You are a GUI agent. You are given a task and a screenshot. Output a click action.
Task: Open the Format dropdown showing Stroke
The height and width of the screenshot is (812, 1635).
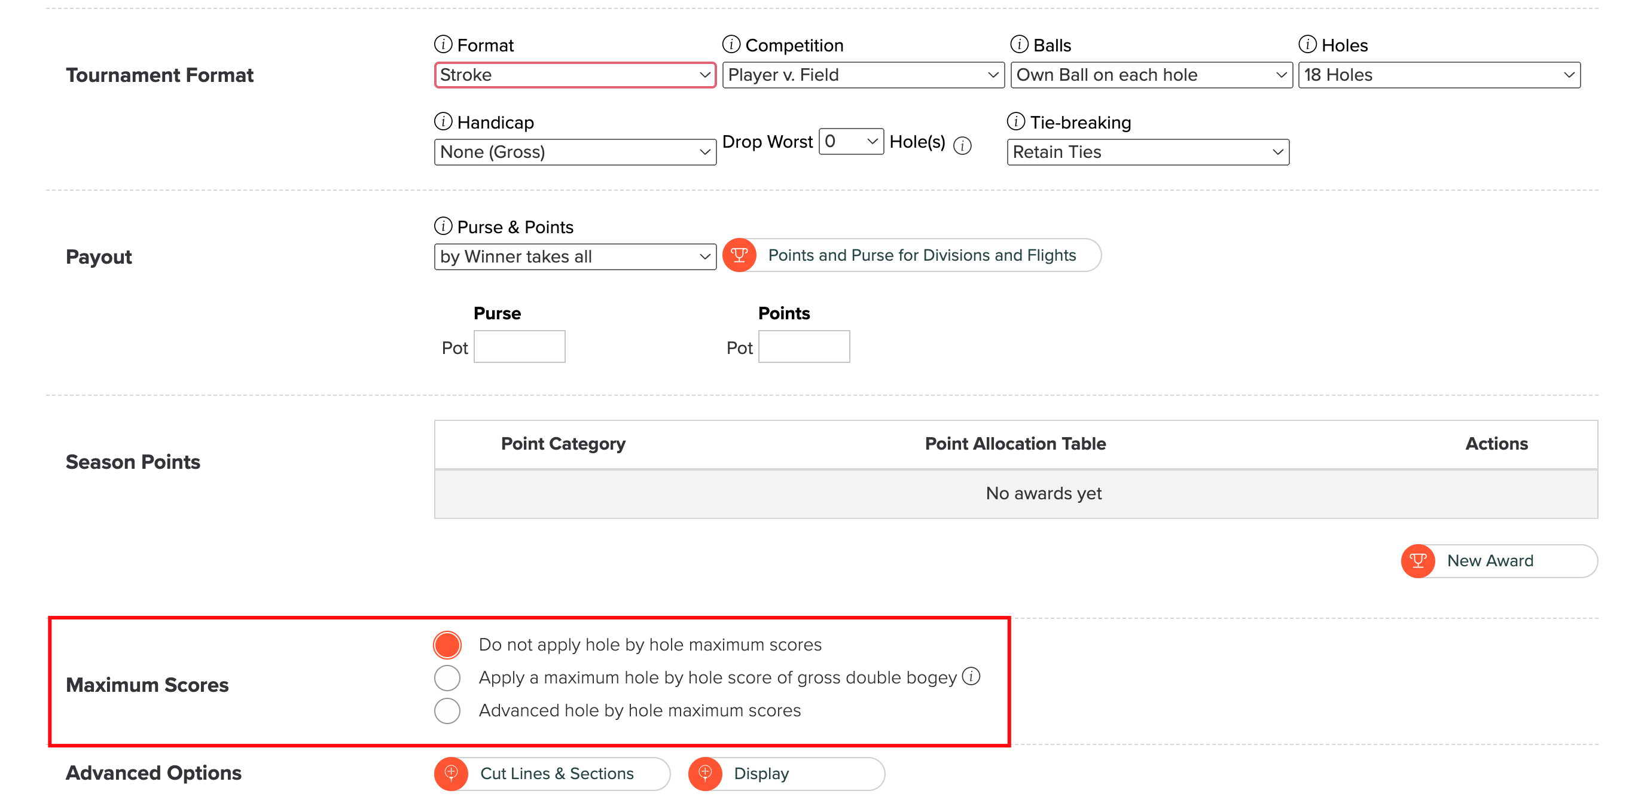[575, 75]
